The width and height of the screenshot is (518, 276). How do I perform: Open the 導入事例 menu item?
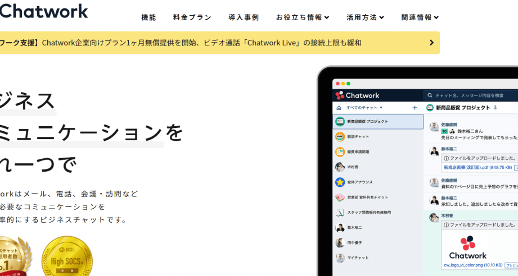tap(244, 17)
